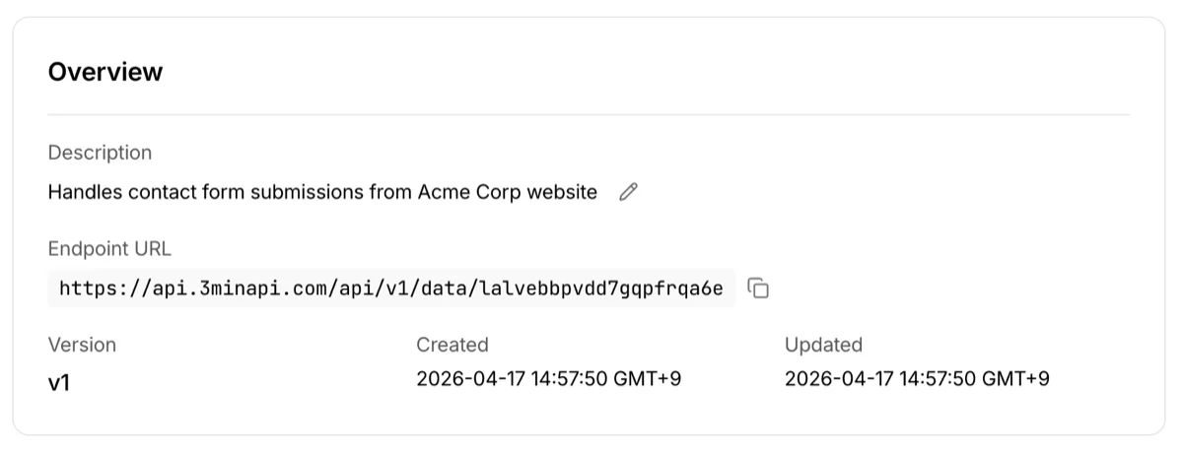
Task: Click the date under Updated
Action: 833,379
